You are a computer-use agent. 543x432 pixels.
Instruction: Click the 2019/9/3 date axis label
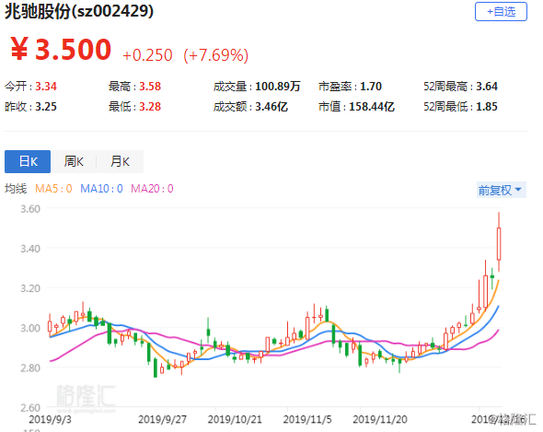pos(50,419)
